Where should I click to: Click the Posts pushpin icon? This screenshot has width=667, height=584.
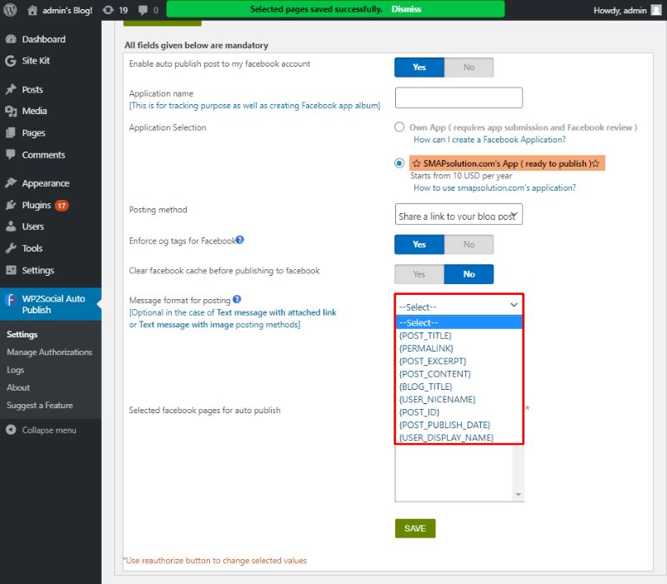pyautogui.click(x=11, y=90)
